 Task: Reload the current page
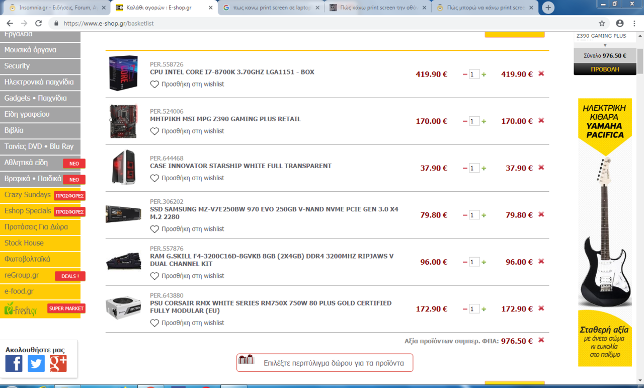38,23
